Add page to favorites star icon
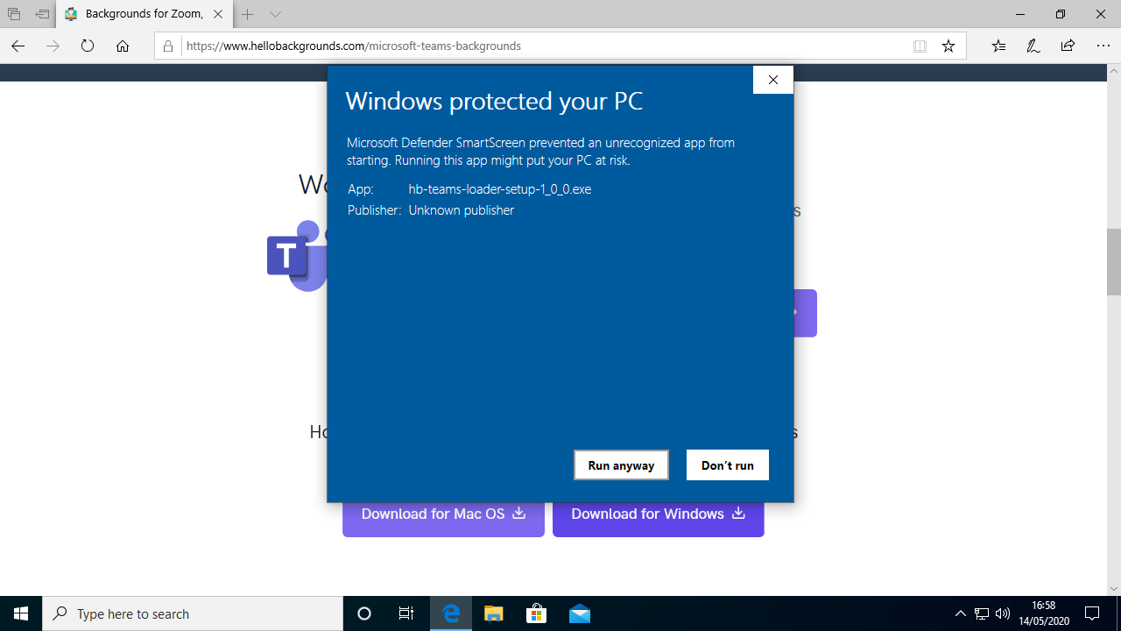The image size is (1121, 631). 948,46
